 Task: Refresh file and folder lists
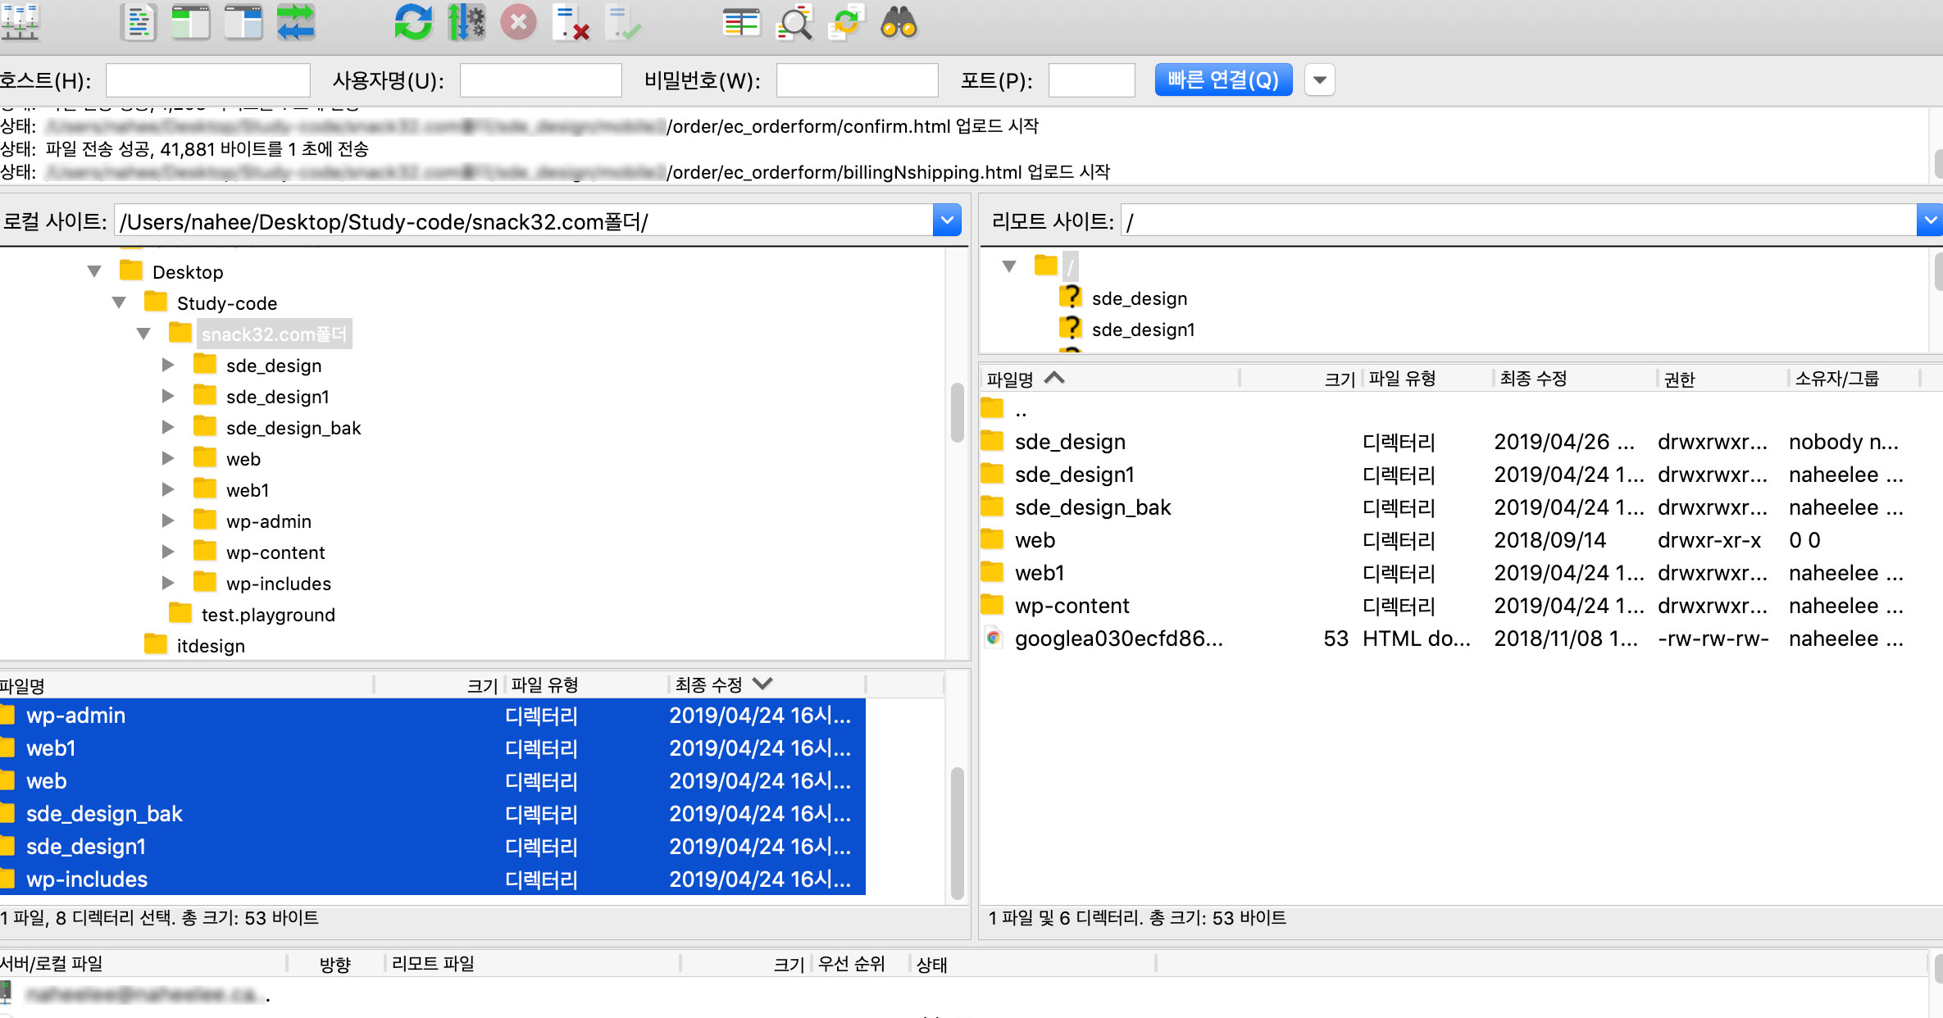coord(412,22)
